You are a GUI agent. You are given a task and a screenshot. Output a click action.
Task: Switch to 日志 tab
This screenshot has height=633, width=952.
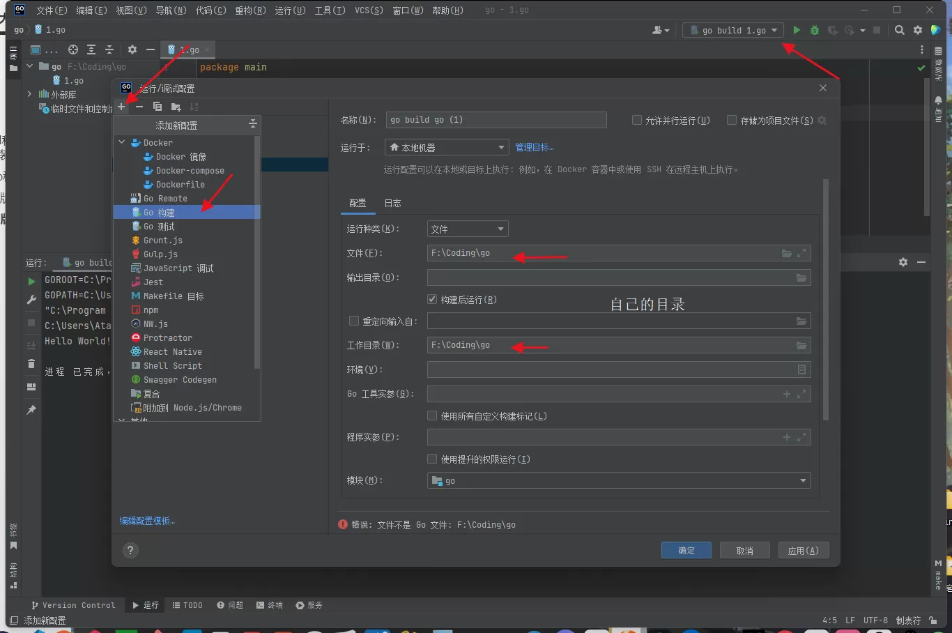click(393, 203)
